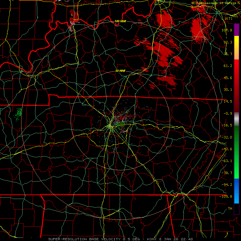The width and height of the screenshot is (241, 241).
Task: Select the 61.2 legend value
Action: tap(228, 66)
